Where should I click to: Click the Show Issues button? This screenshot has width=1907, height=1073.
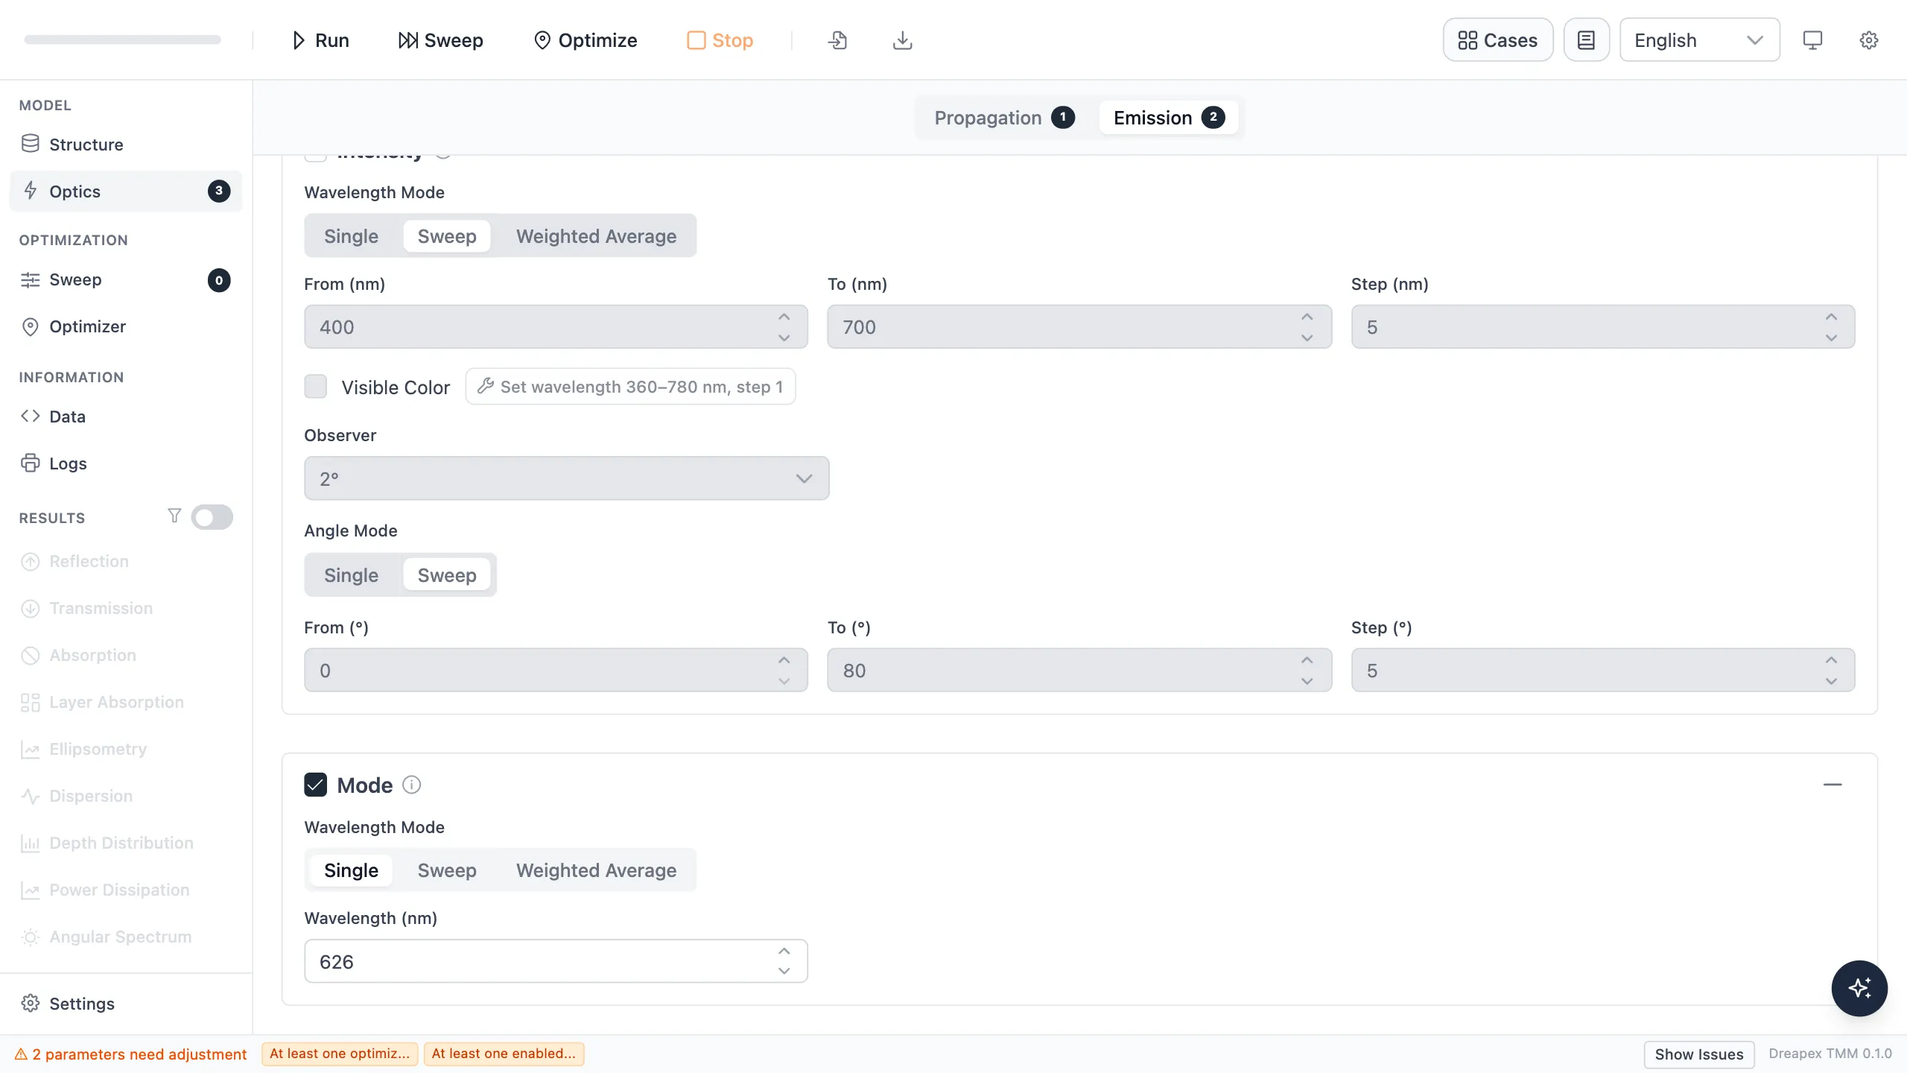(x=1699, y=1054)
